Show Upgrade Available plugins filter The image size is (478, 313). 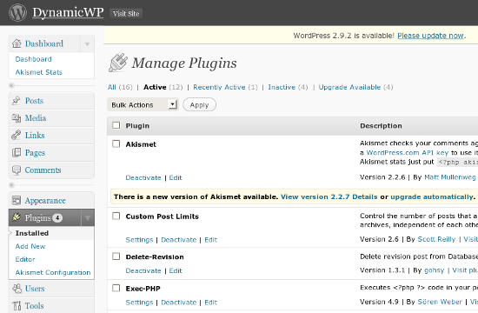point(349,87)
